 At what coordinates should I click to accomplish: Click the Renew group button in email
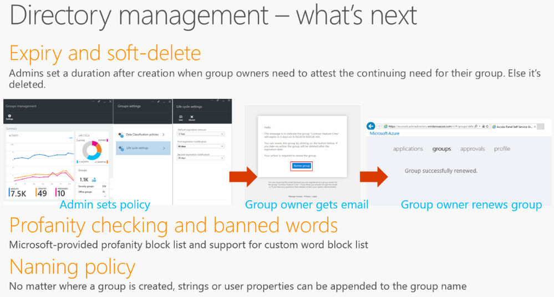(301, 166)
